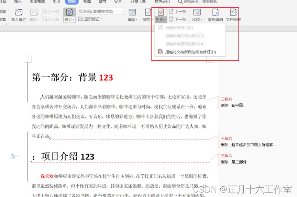297x197 pixels.
Task: Click the Compare (比较) documents icon
Action: (197, 12)
